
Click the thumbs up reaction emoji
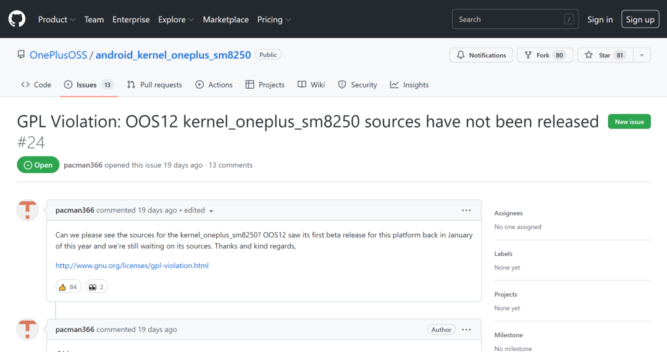click(62, 287)
